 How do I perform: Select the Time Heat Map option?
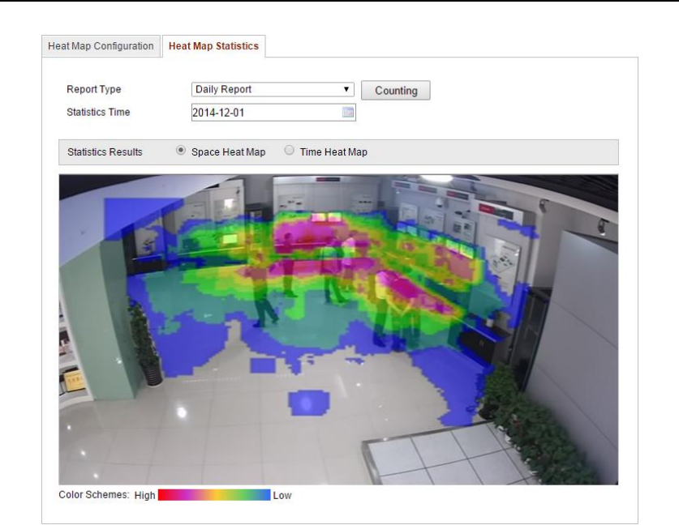(289, 151)
